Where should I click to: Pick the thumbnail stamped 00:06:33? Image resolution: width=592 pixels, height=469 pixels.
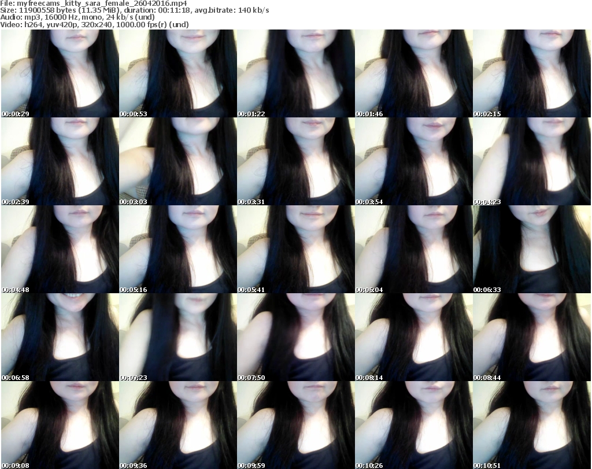click(x=532, y=250)
